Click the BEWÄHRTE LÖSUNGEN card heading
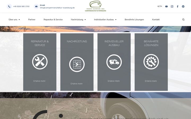This screenshot has width=191, height=119. [x=151, y=43]
